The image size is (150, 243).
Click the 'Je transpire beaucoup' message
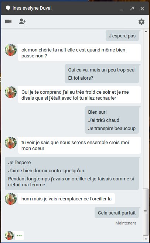click(112, 129)
